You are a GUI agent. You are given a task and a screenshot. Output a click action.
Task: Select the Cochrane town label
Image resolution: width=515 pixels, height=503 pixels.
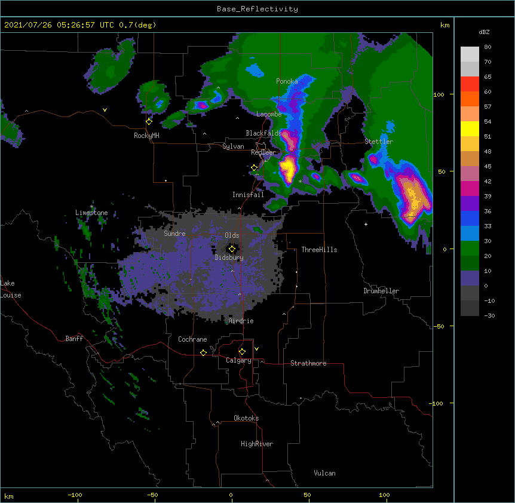pos(192,339)
